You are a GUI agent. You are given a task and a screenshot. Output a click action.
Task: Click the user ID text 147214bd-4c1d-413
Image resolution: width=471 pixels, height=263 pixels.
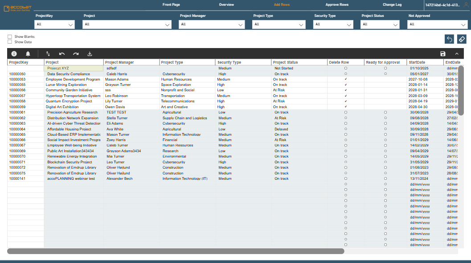point(442,5)
